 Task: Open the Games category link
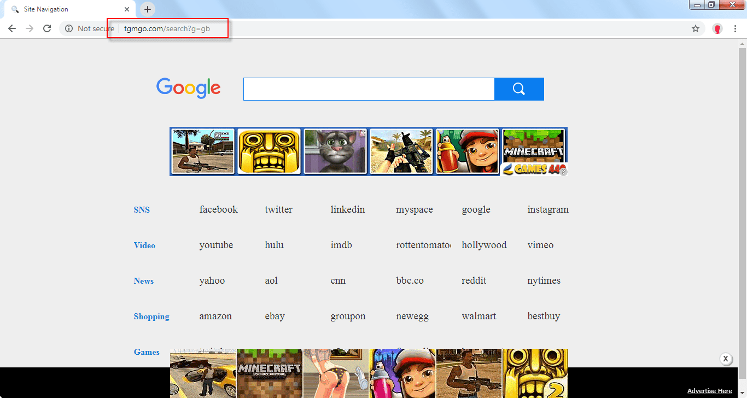[x=147, y=352]
